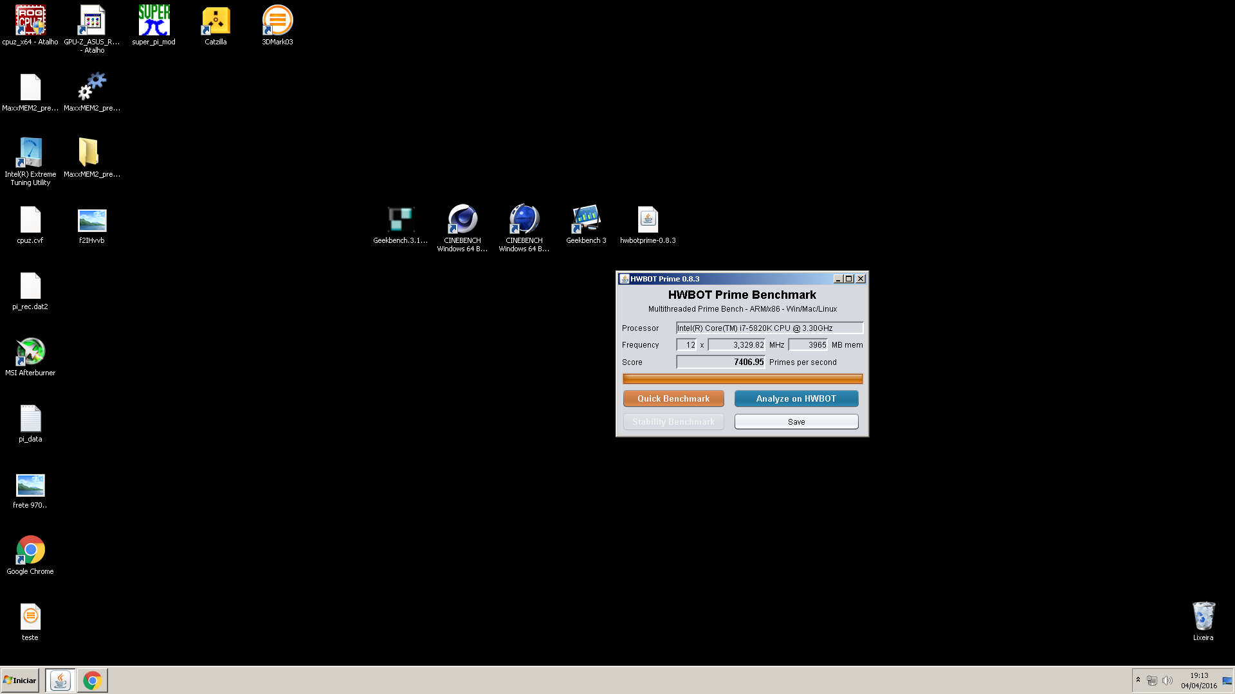Close the HWBOT Prime window

click(861, 279)
